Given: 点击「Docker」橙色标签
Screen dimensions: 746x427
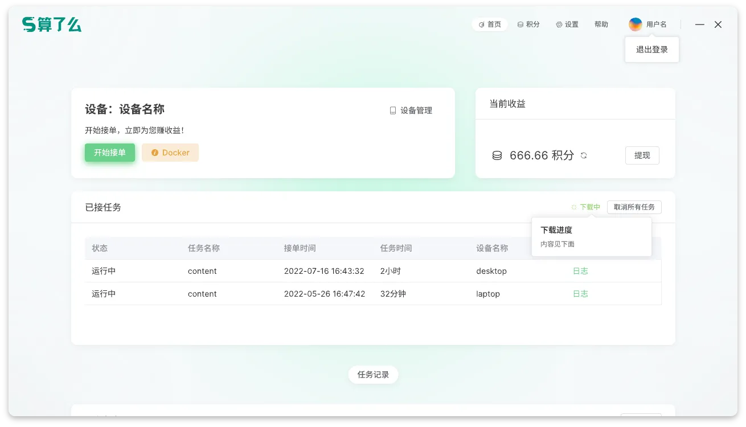Looking at the screenshot, I should tap(170, 152).
